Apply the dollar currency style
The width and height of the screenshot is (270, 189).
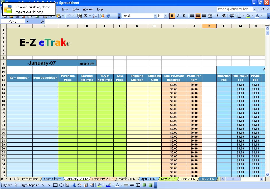218,16
